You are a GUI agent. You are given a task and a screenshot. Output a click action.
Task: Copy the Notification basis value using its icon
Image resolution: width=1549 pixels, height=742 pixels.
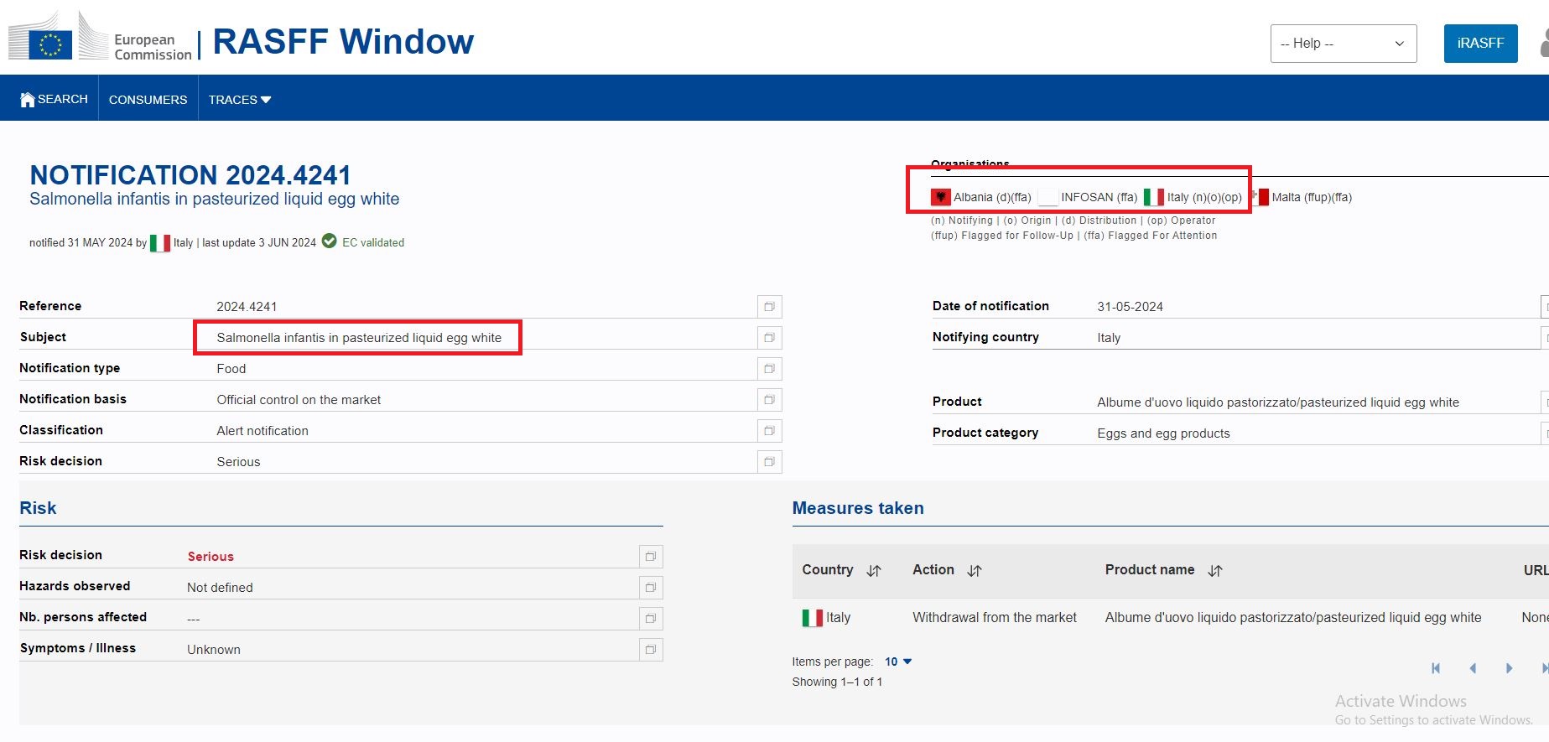pyautogui.click(x=769, y=400)
